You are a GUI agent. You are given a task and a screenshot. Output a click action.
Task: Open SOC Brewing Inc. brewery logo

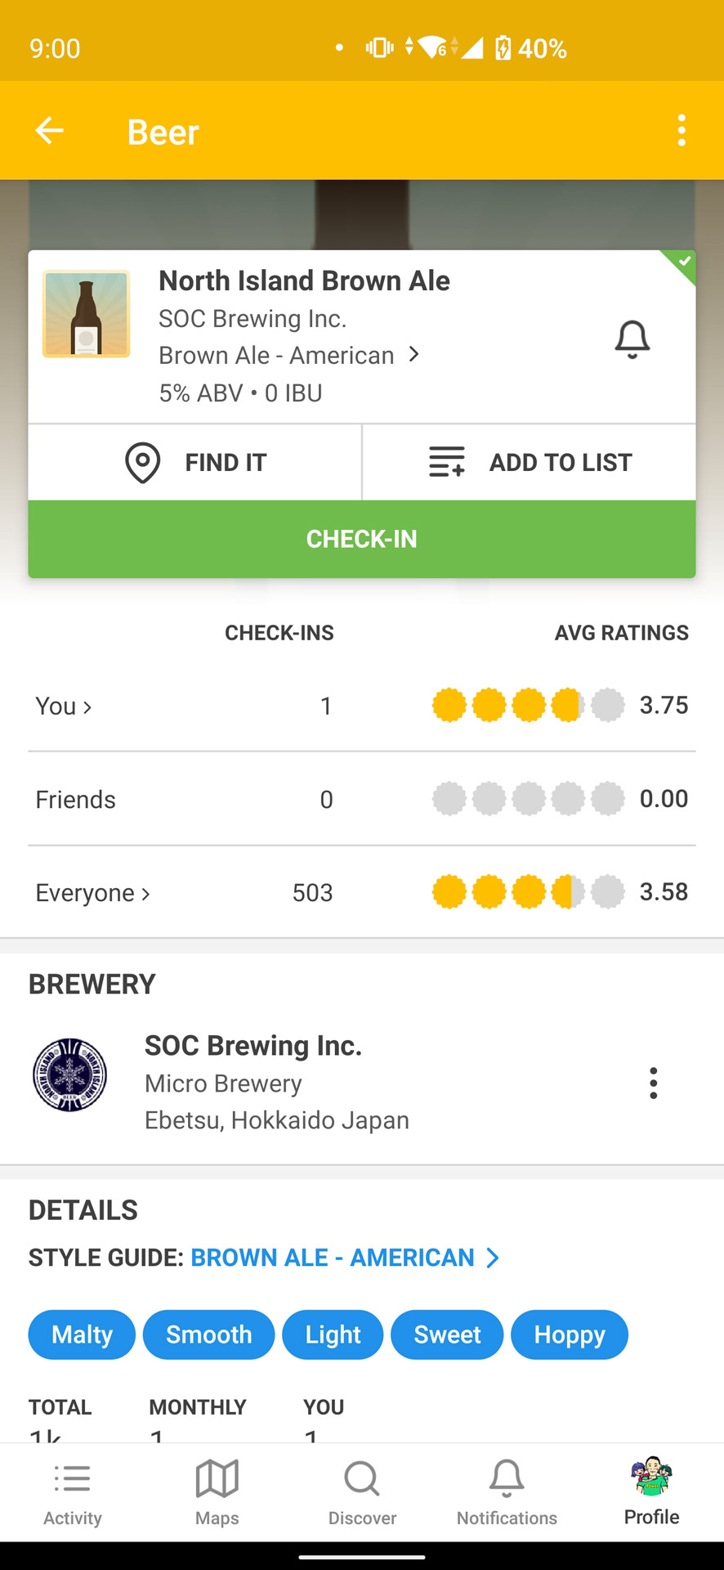click(70, 1074)
